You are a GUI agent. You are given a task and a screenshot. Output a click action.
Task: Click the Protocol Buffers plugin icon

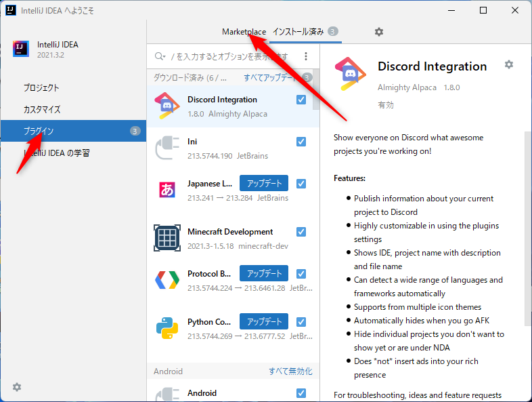coord(166,281)
